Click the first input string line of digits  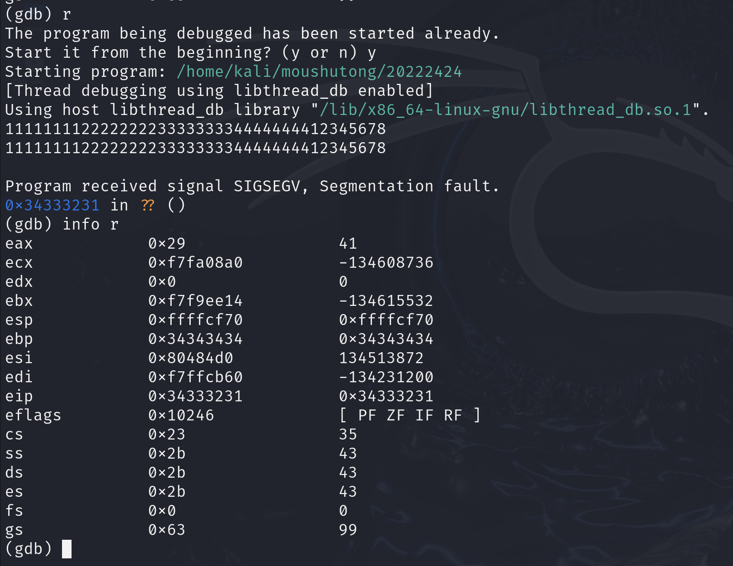point(196,129)
